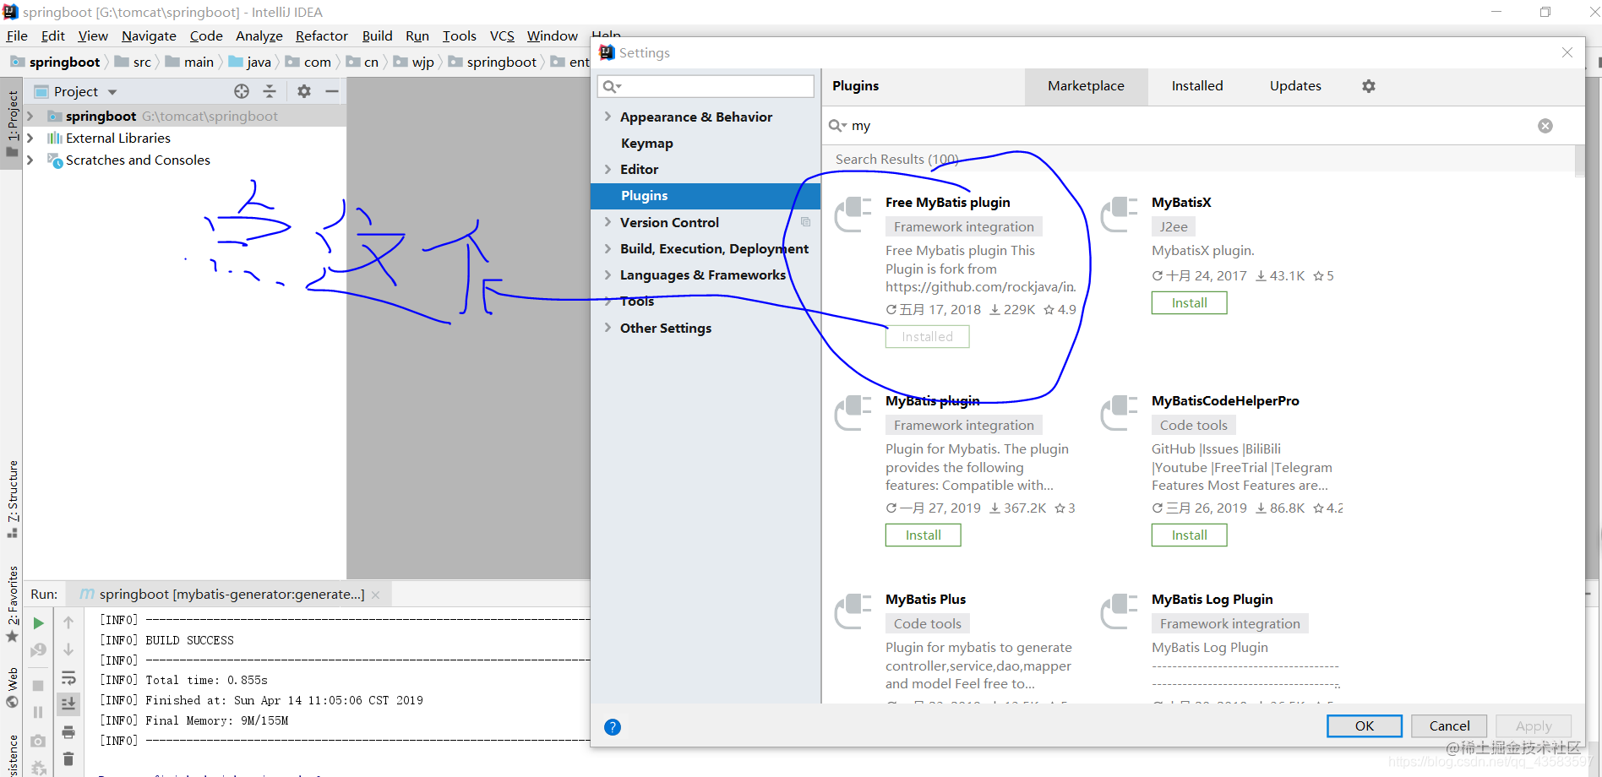Open MyBatis Plus plugin details

click(x=925, y=600)
